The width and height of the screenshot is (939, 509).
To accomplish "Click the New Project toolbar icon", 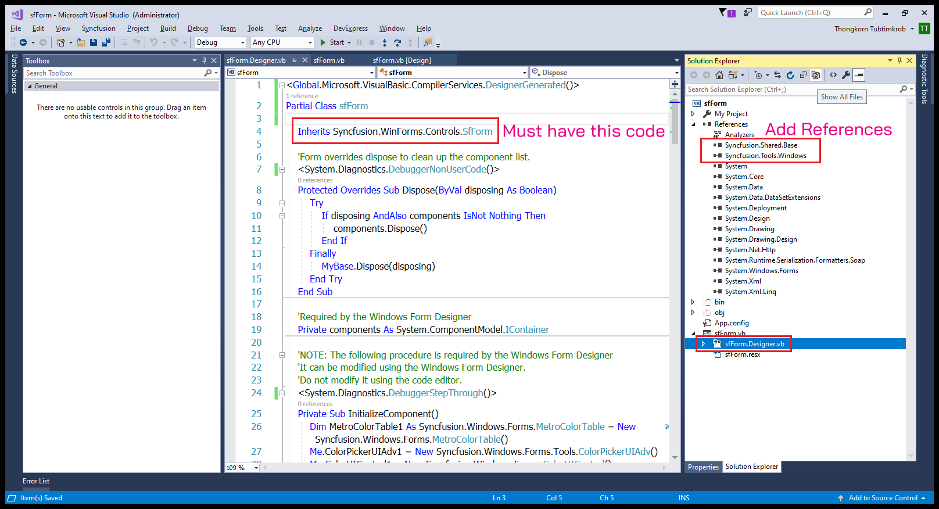I will coord(61,42).
